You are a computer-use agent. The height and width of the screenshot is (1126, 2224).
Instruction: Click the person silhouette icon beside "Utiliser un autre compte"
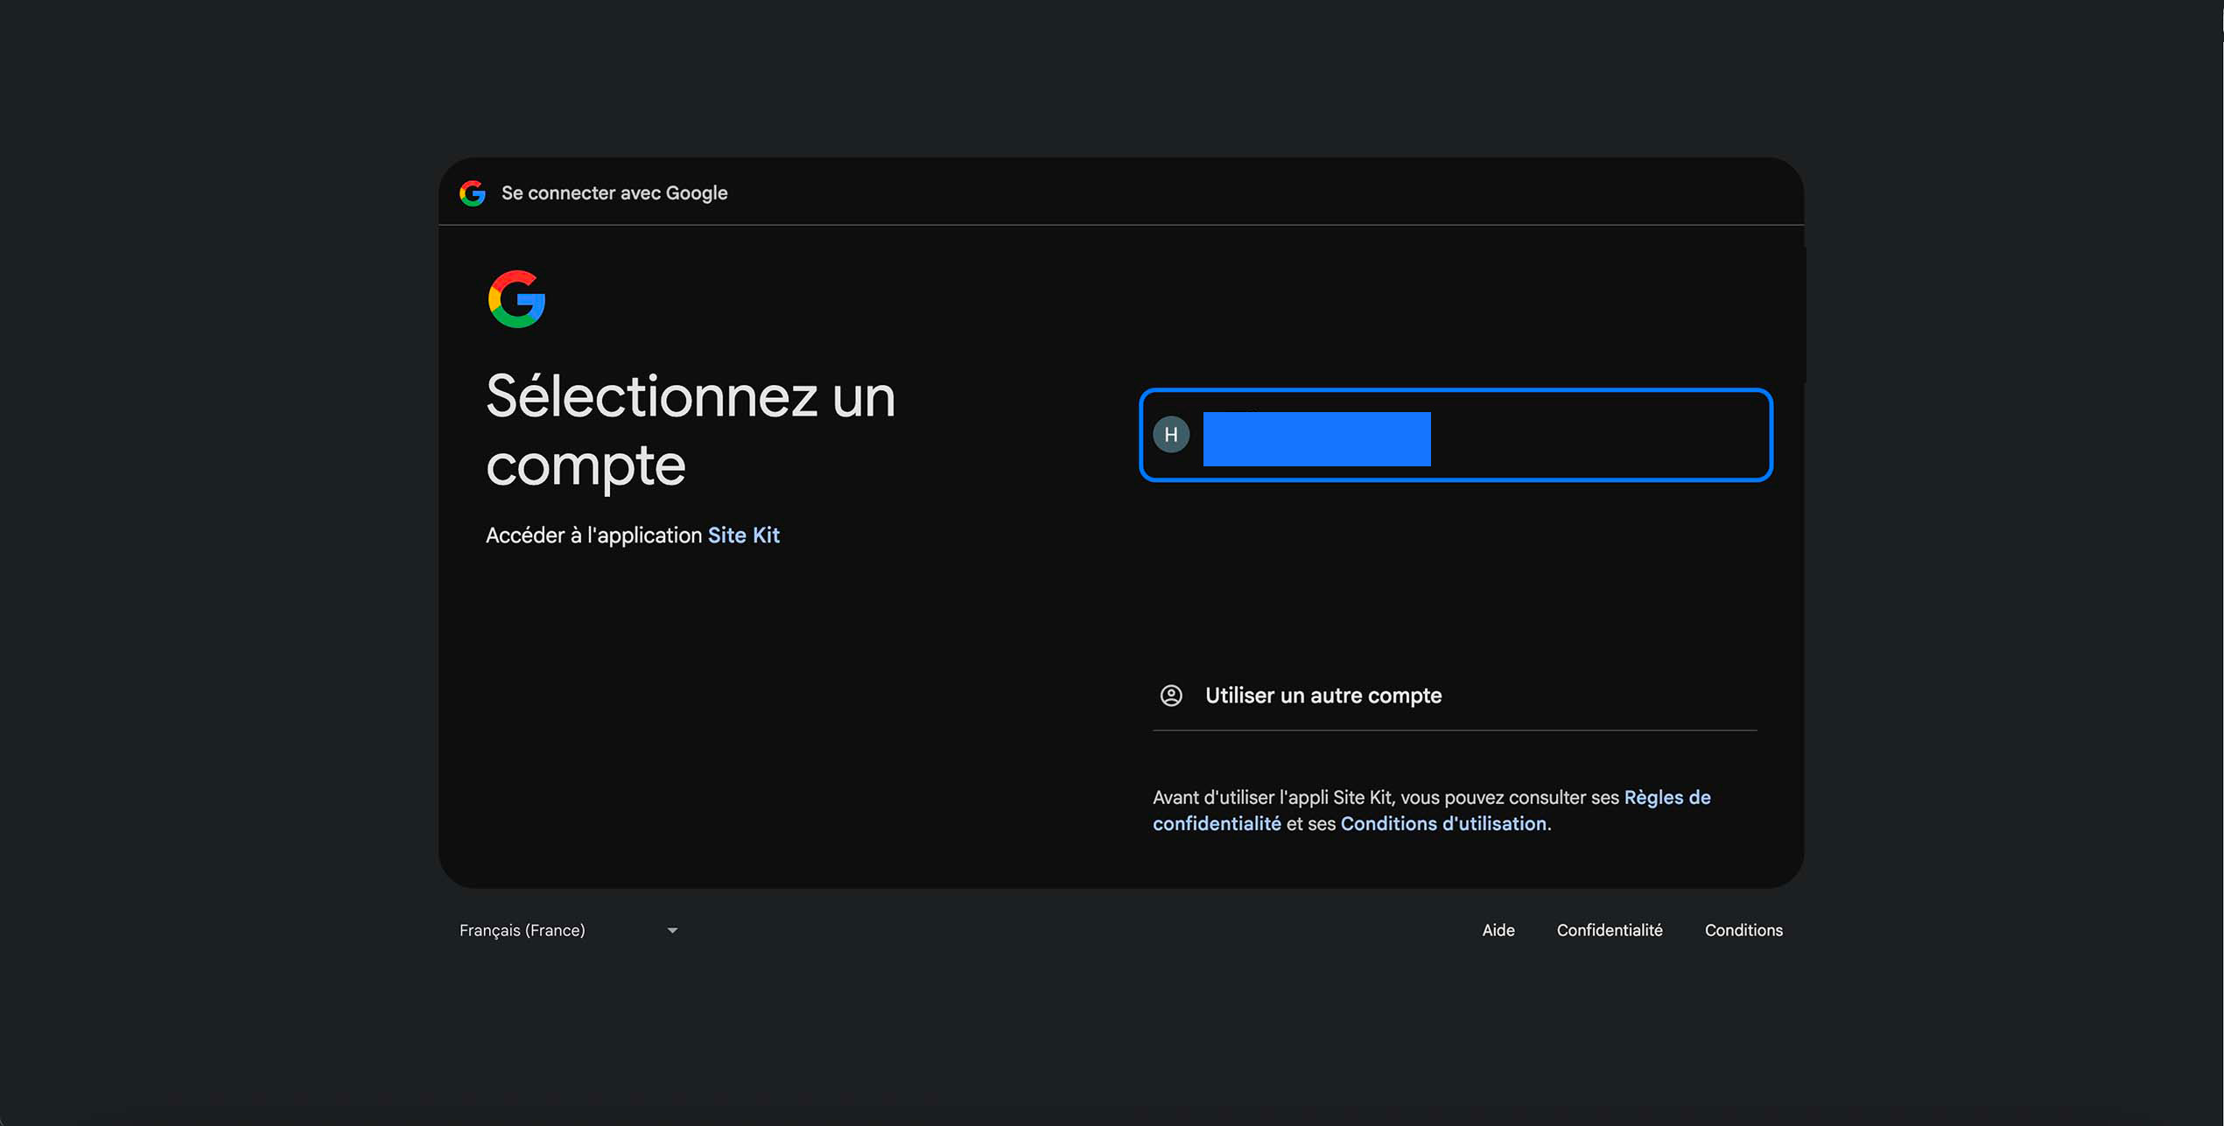point(1171,696)
